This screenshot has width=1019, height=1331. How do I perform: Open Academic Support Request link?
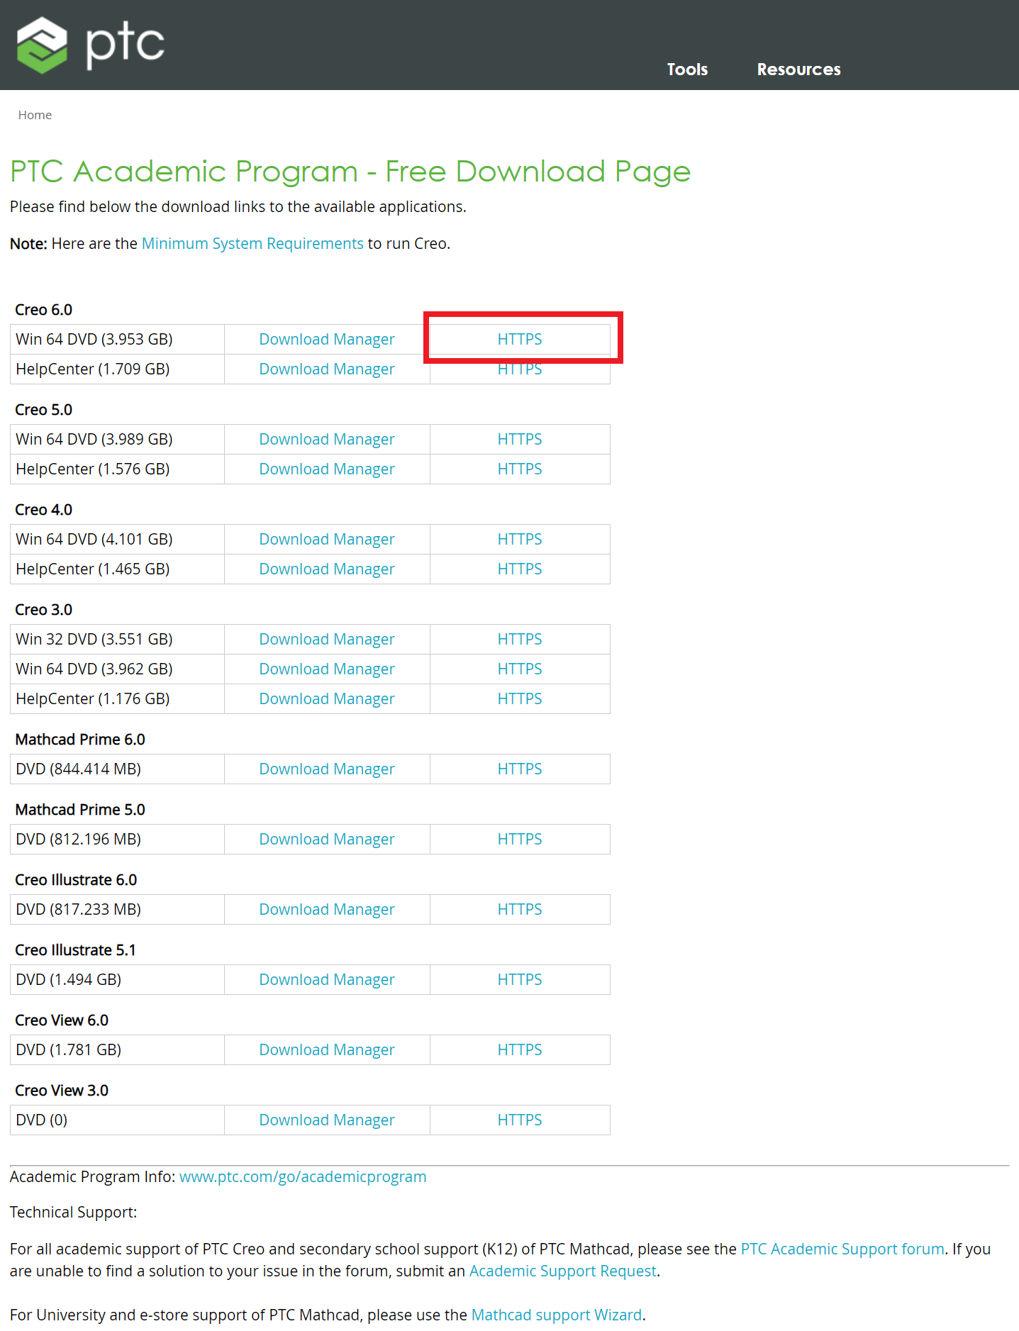(563, 1271)
